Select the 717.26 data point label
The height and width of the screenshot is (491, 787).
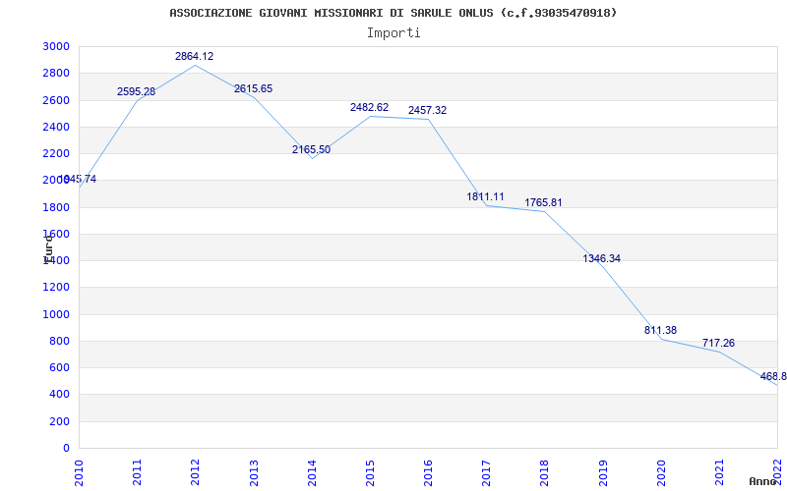(x=718, y=344)
